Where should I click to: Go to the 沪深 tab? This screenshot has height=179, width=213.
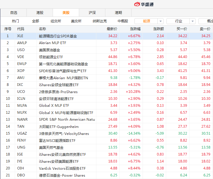pos(92,13)
